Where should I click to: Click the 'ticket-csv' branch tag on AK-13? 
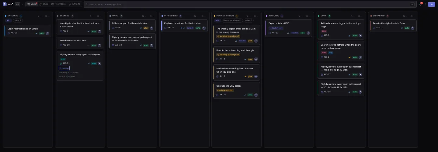[x=276, y=28]
